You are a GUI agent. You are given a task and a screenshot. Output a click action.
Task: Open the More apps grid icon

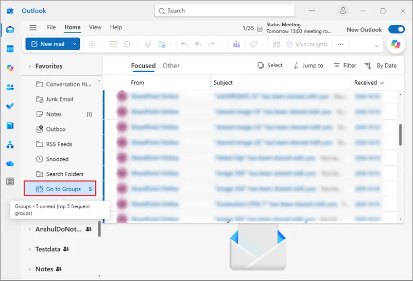(x=10, y=181)
